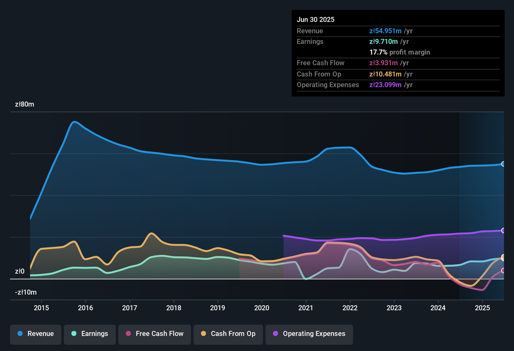The height and width of the screenshot is (351, 514).
Task: Click the orange Cash From Op legend dot
Action: pos(203,333)
